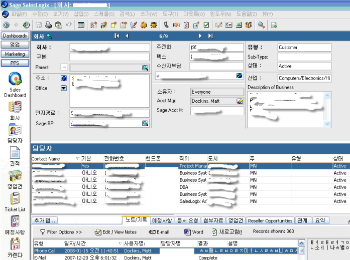Click the magnifying glass search toolbar icon
Screen dimensions: 350x260
click(261, 25)
